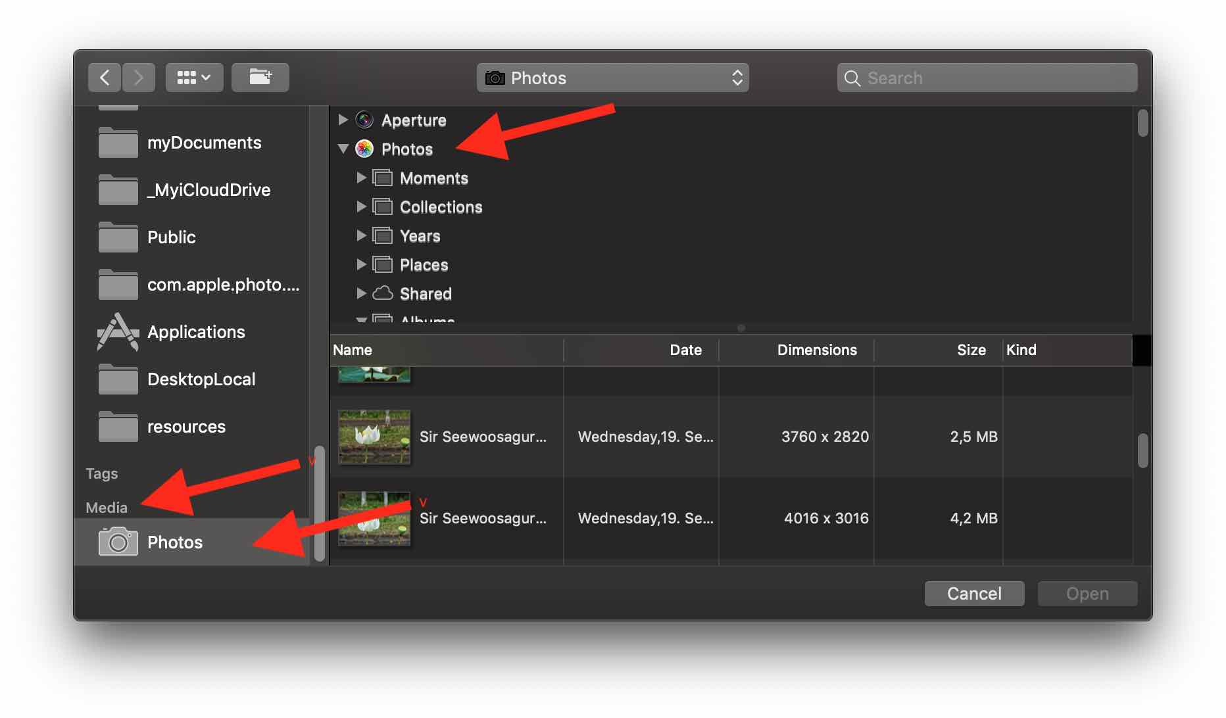Open the Places media group icon
Image resolution: width=1226 pixels, height=718 pixels.
pos(382,264)
